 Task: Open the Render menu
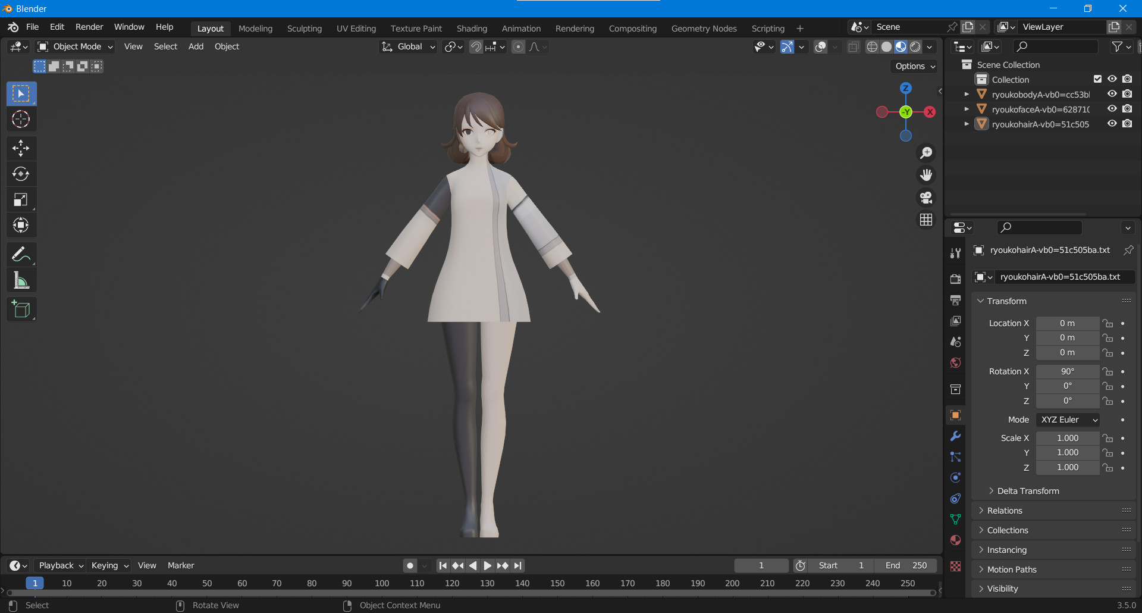pyautogui.click(x=89, y=27)
